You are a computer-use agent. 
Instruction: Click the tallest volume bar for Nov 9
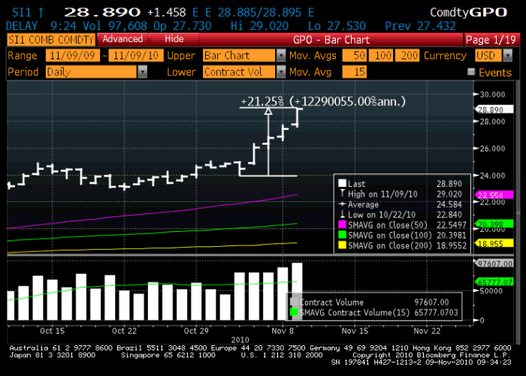(x=297, y=291)
